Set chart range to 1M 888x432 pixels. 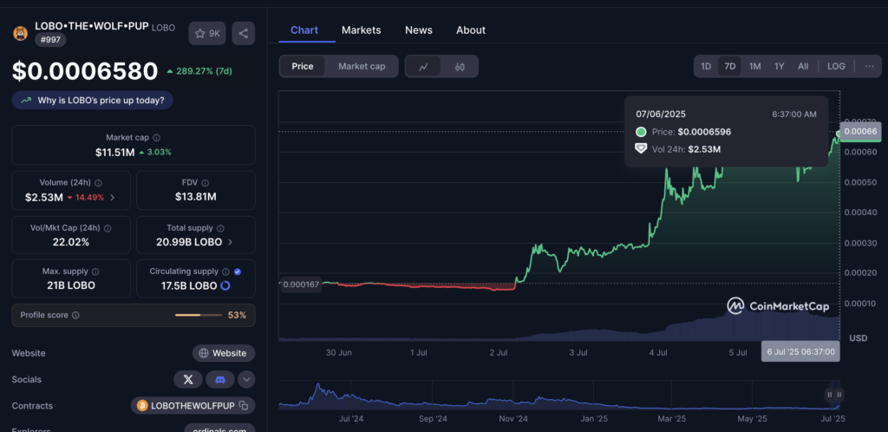[x=755, y=66]
